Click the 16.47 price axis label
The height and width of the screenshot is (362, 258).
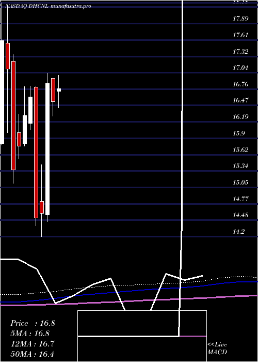pyautogui.click(x=240, y=100)
